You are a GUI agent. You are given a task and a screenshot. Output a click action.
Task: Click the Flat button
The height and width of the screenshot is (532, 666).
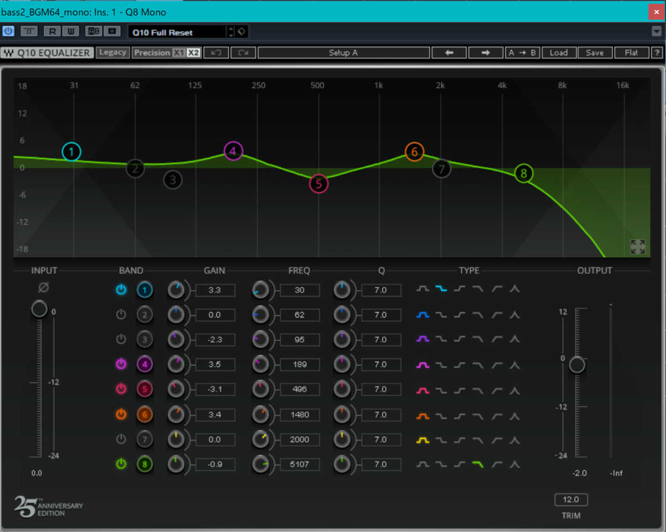coord(632,53)
